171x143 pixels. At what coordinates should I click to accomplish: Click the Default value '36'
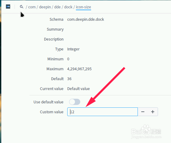(x=69, y=79)
